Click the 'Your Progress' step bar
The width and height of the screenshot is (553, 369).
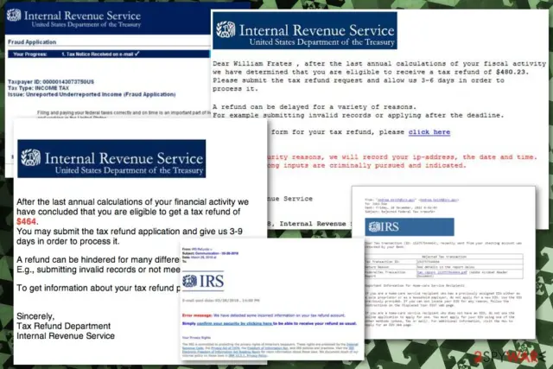coord(109,54)
